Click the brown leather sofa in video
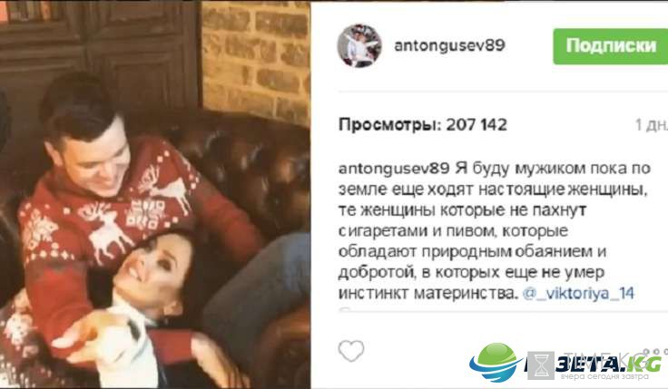 [x=256, y=179]
